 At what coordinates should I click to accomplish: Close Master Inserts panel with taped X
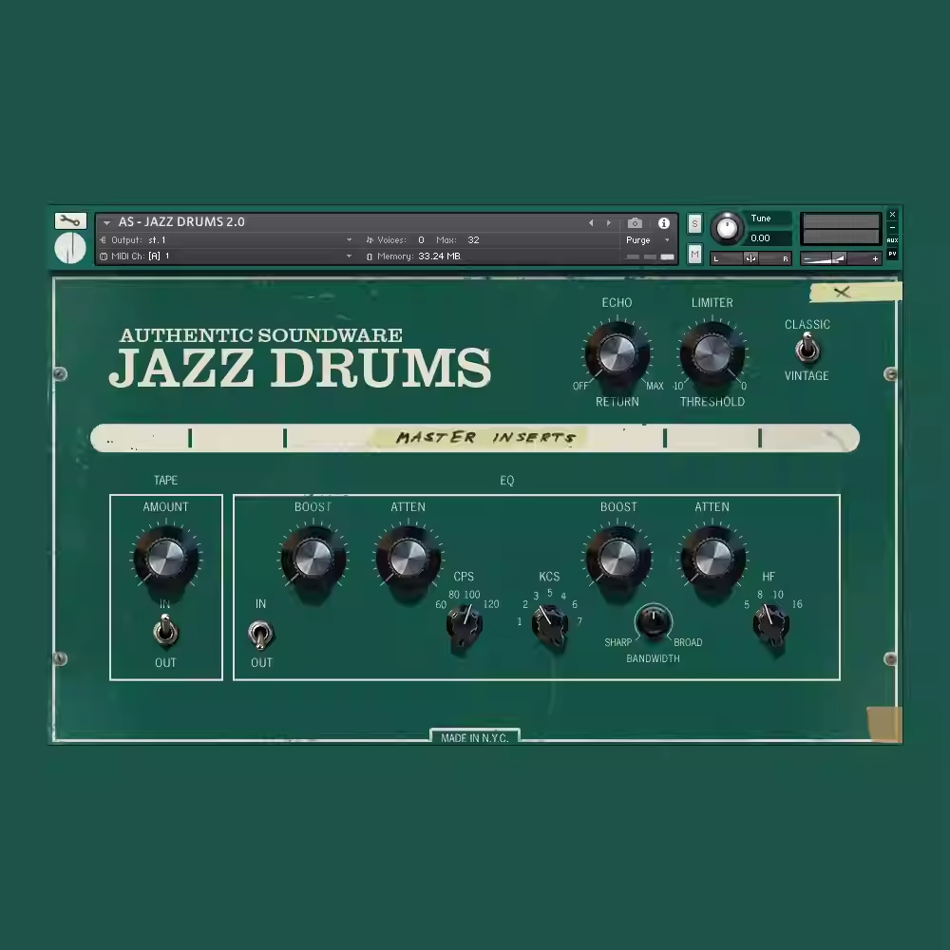pos(842,293)
